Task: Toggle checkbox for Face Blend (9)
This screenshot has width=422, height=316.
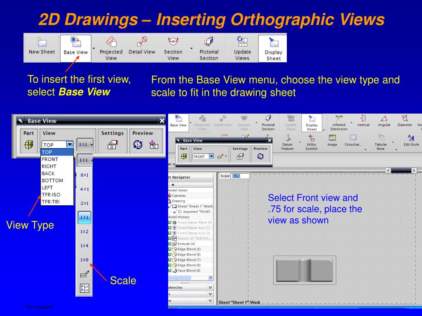Action: pos(170,271)
